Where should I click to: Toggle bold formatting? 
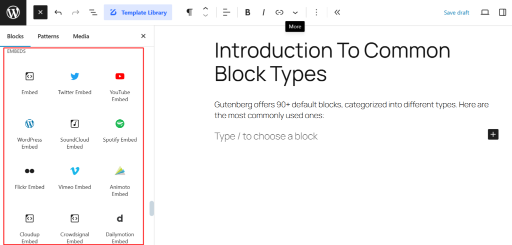click(247, 12)
